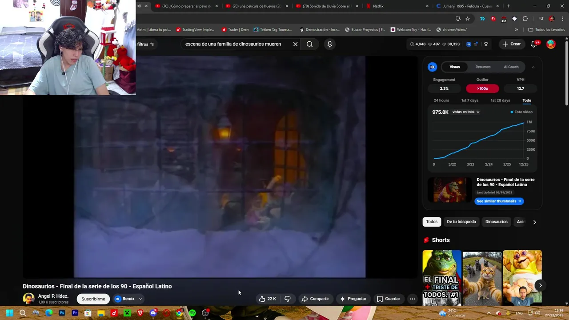Open the red circular recorder extension icon

pos(493,19)
